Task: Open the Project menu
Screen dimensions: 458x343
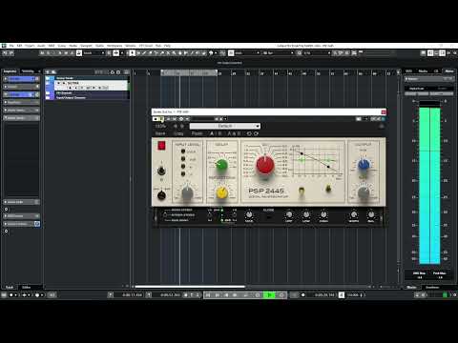Action: coord(30,46)
